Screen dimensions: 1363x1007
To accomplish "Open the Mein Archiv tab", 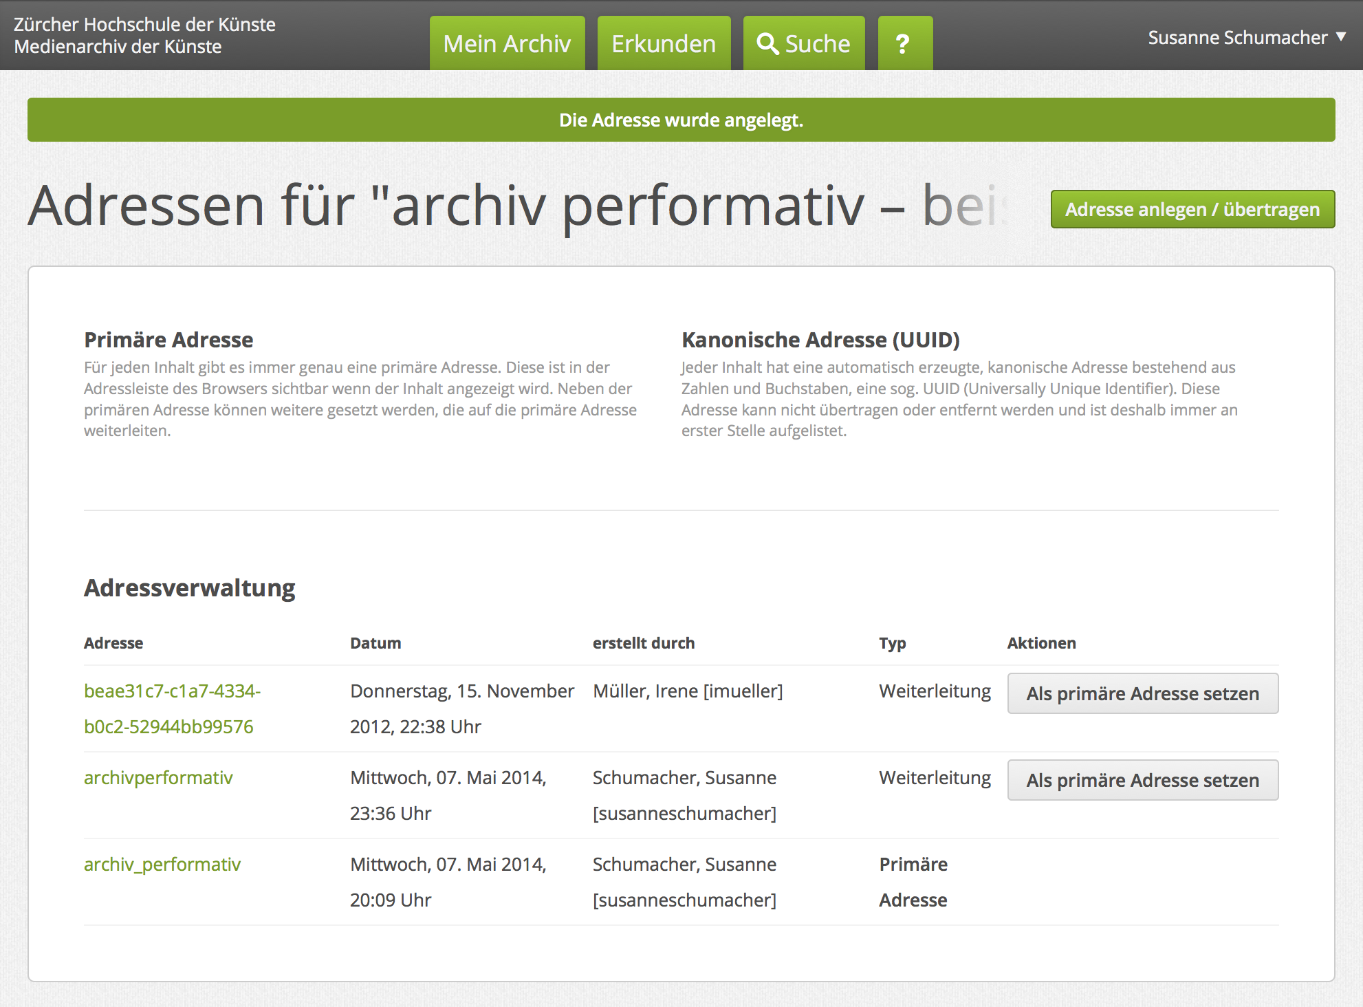I will [x=507, y=44].
